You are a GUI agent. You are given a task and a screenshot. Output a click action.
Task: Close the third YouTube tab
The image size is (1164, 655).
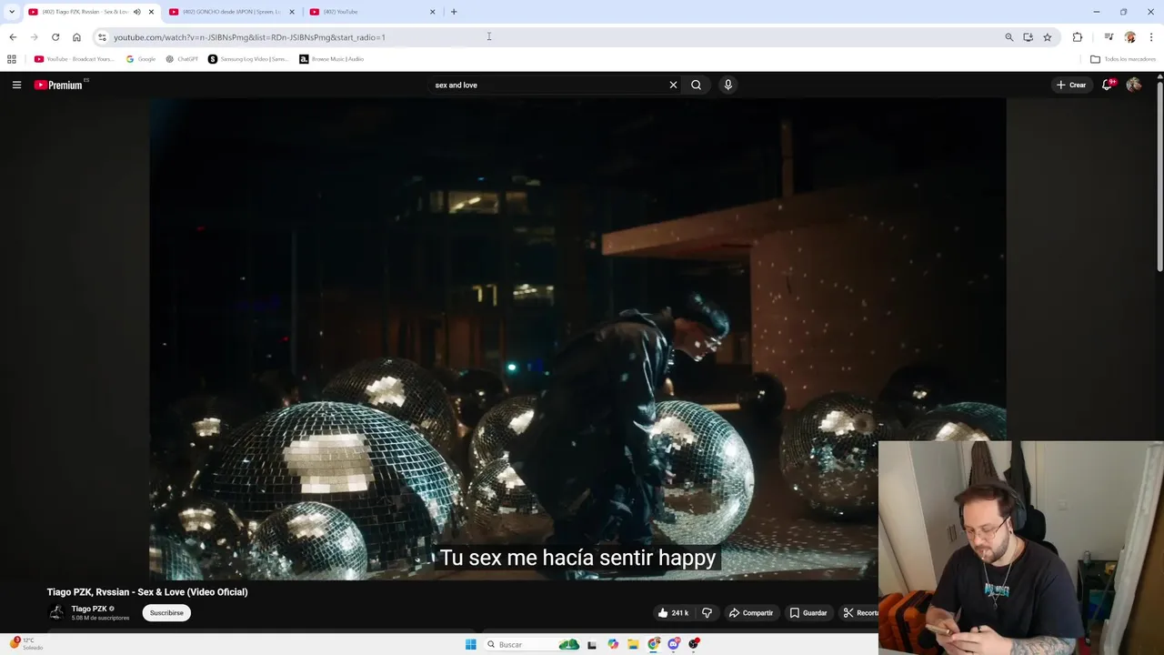[x=433, y=12]
